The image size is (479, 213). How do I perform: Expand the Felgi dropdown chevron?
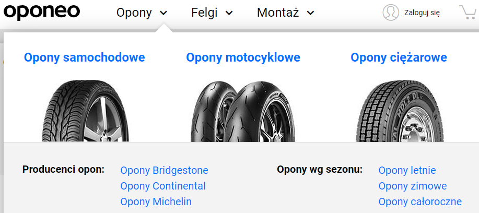(229, 13)
